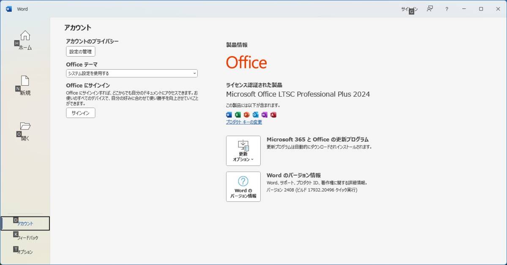This screenshot has width=507, height=265.
Task: Select アカウント in the sidebar
Action: click(x=25, y=224)
